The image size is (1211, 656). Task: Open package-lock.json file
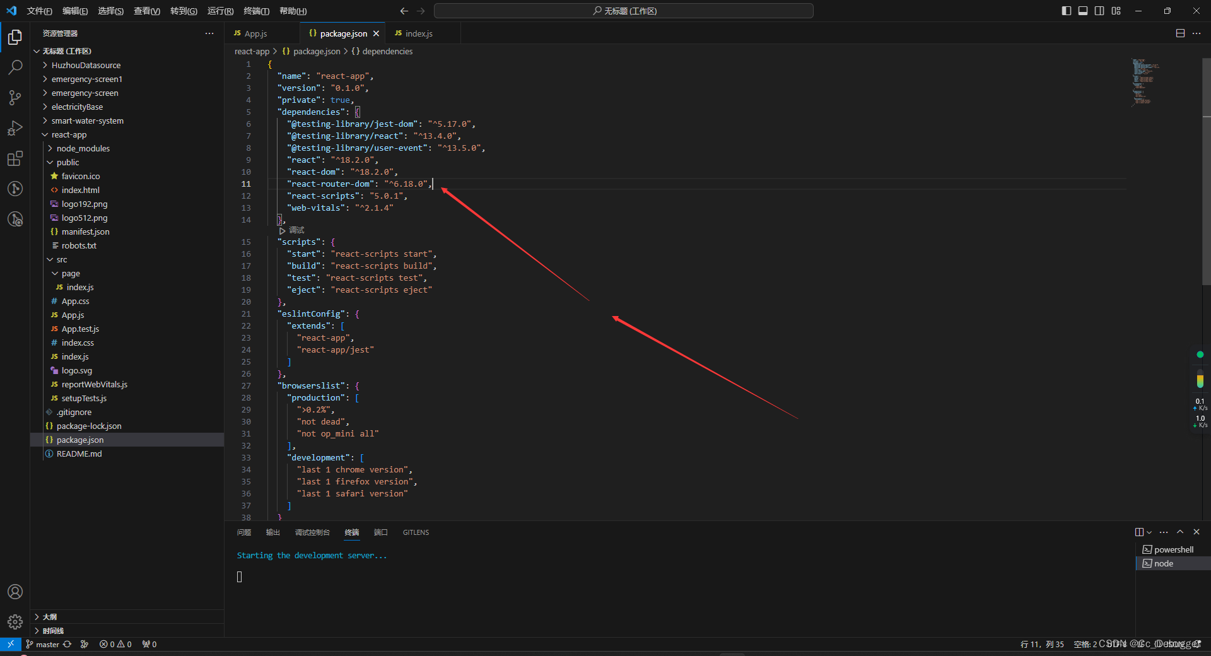click(89, 426)
